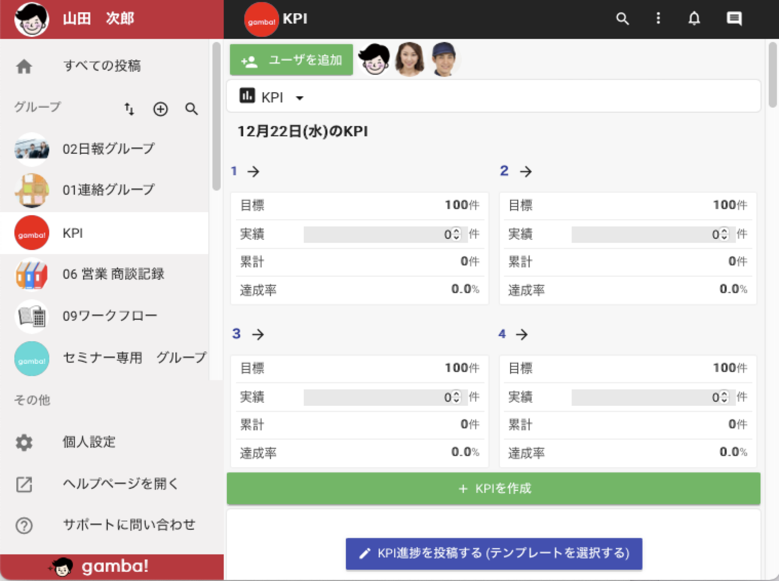Open the three-dot more options menu
Viewport: 779px width, 581px height.
point(658,19)
